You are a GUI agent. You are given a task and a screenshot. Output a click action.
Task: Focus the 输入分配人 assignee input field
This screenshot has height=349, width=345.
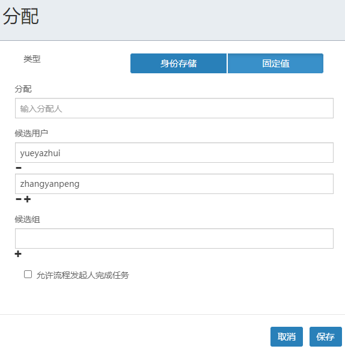click(174, 108)
